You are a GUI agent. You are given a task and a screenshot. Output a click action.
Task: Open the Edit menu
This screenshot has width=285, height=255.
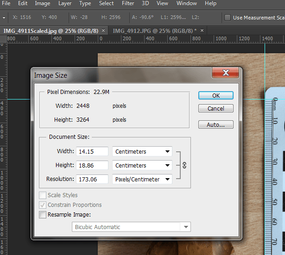pos(23,3)
